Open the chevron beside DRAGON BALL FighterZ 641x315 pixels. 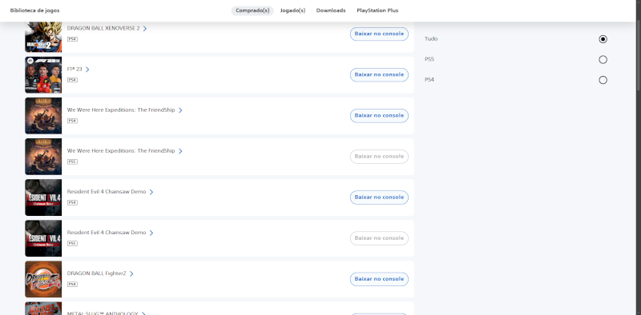coord(131,273)
